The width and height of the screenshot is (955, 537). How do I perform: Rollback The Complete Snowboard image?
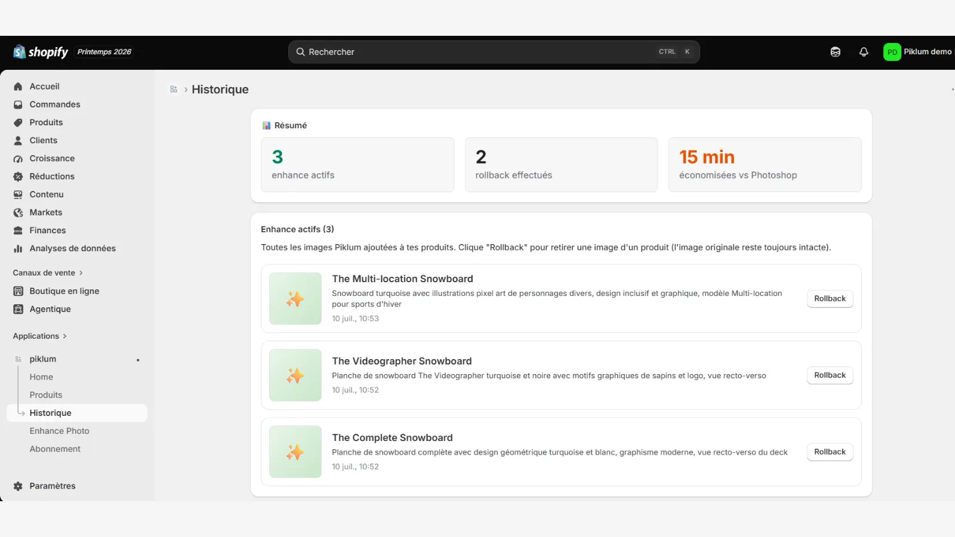[830, 452]
